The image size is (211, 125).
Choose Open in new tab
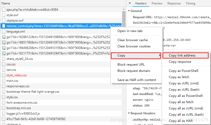(137, 31)
